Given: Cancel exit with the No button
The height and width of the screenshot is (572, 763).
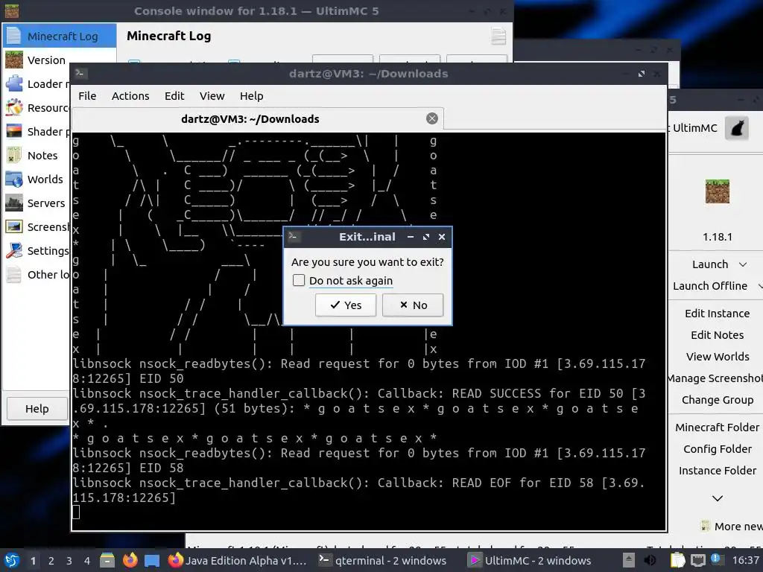Looking at the screenshot, I should pos(413,305).
